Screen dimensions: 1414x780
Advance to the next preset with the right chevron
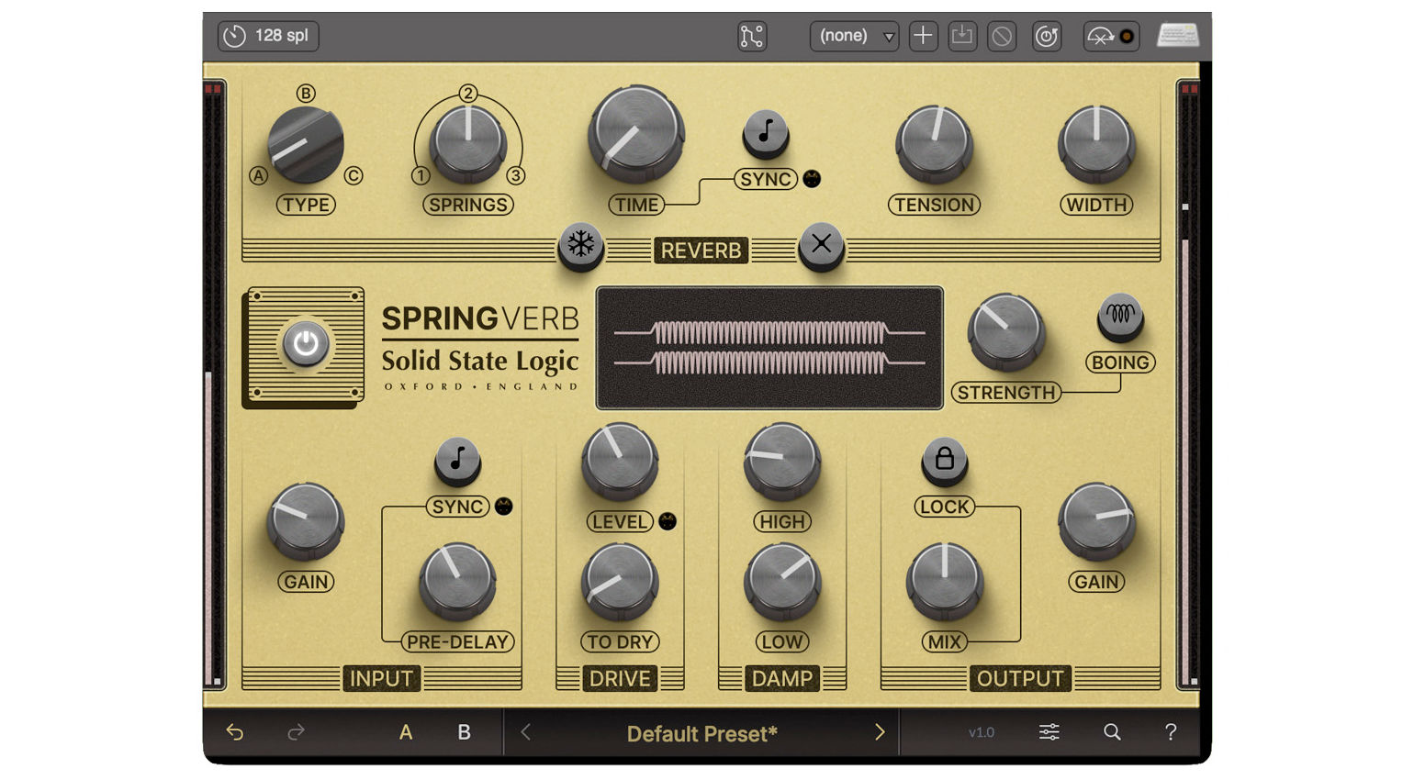(879, 732)
